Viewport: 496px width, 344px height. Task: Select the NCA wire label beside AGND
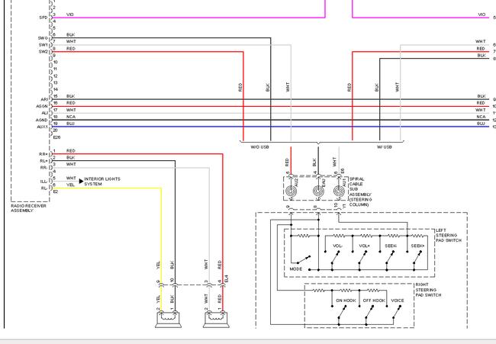71,117
